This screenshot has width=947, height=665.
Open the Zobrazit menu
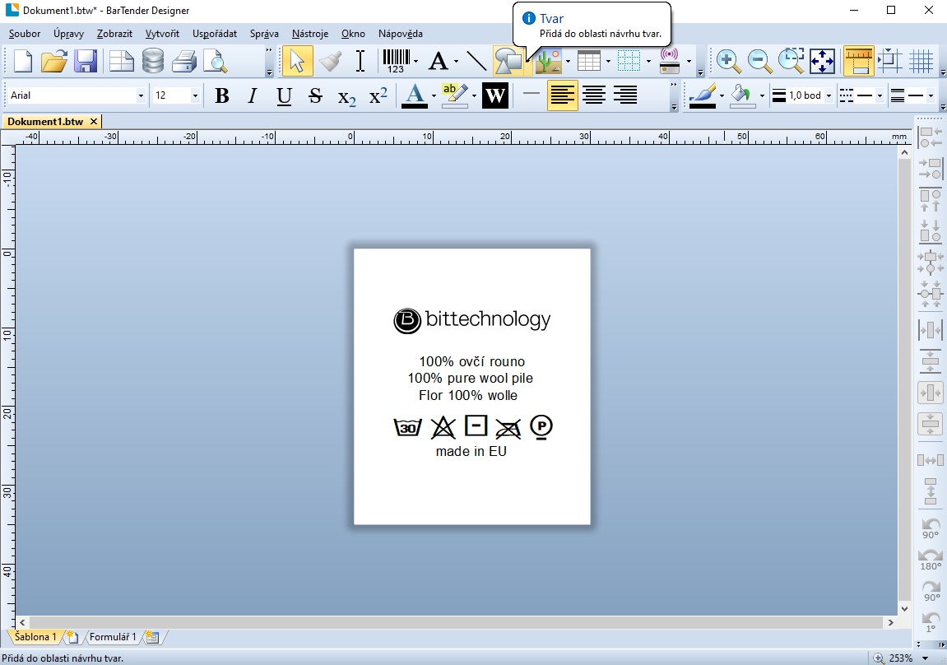tap(114, 34)
